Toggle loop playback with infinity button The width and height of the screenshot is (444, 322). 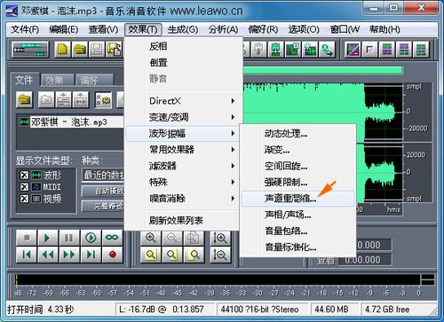pyautogui.click(x=112, y=238)
